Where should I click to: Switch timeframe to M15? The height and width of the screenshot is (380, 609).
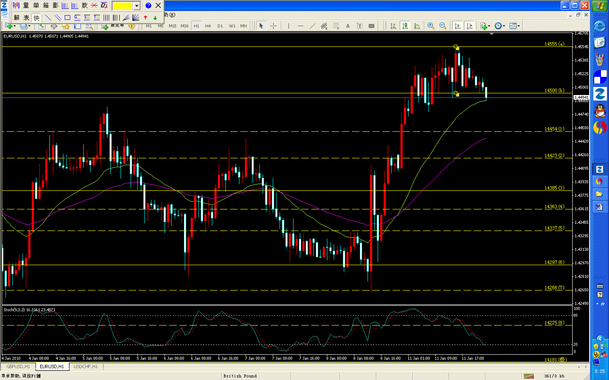coord(173,26)
